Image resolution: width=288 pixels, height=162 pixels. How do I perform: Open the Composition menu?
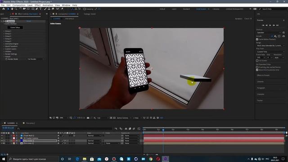[x=19, y=5]
